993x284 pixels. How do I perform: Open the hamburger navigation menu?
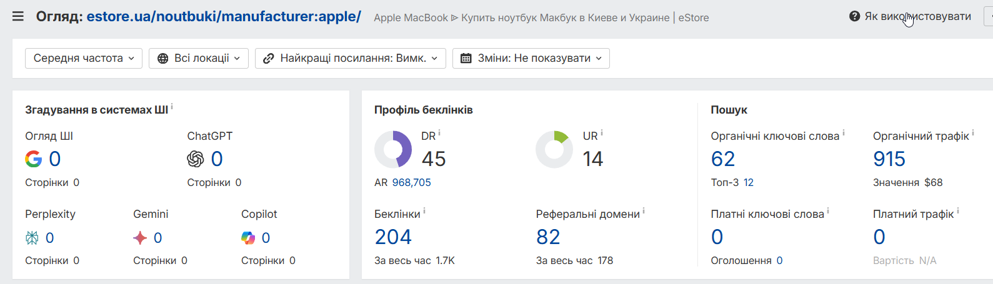(x=18, y=16)
